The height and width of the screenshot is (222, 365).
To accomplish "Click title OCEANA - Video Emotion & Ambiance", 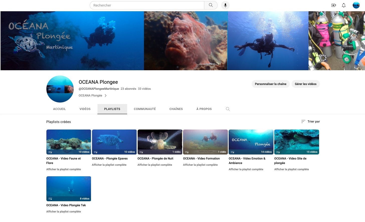I will (247, 161).
